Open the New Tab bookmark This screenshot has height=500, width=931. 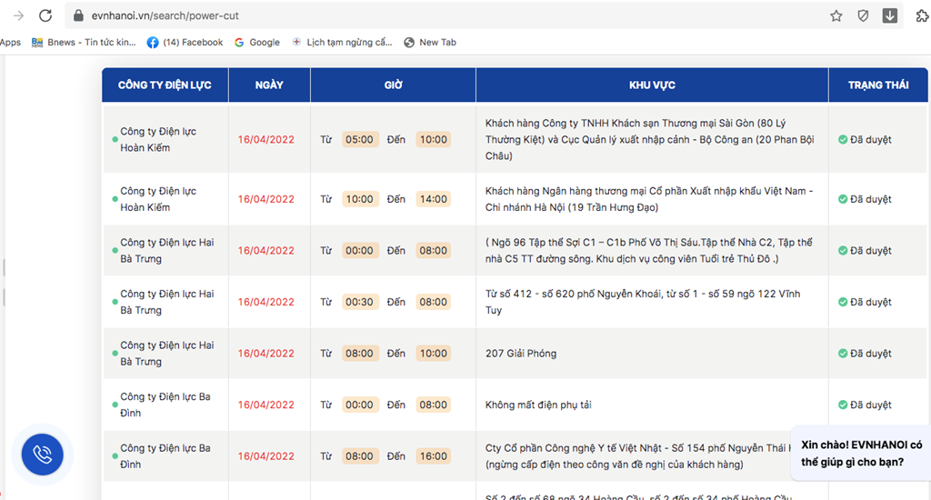[430, 42]
